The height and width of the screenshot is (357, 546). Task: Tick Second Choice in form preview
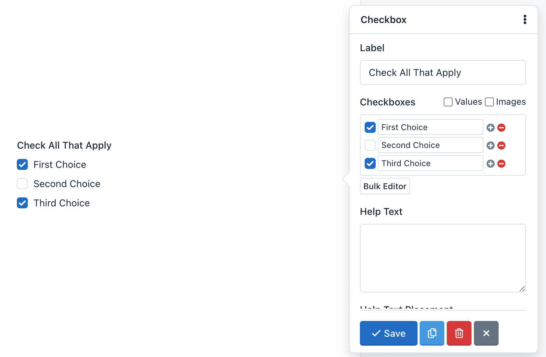tap(22, 184)
